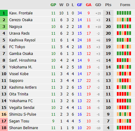This screenshot has width=135, height=131.
Task: Open the Nagoya team row
Action: point(67,27)
